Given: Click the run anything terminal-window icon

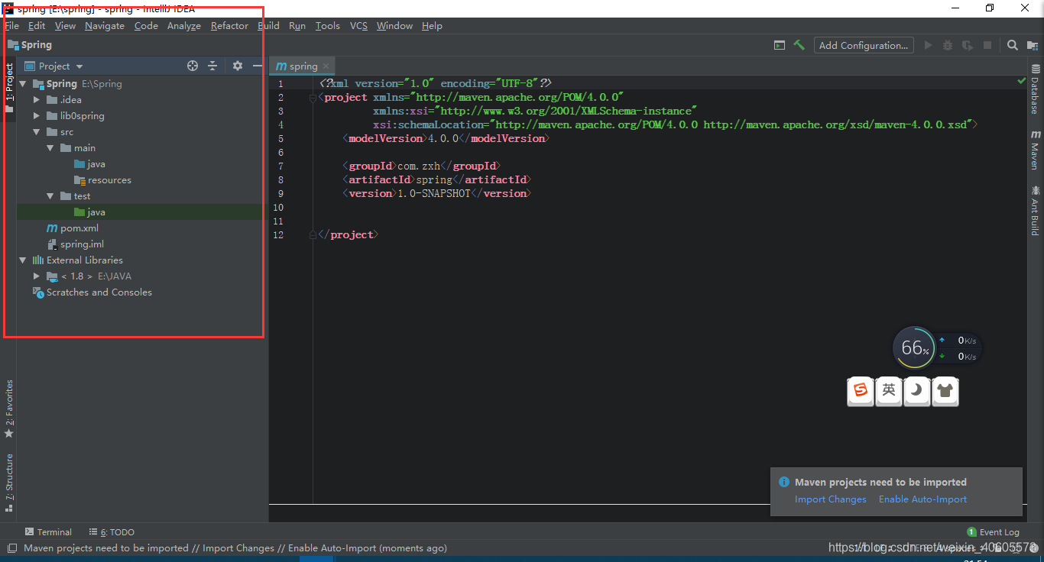Looking at the screenshot, I should pyautogui.click(x=779, y=45).
